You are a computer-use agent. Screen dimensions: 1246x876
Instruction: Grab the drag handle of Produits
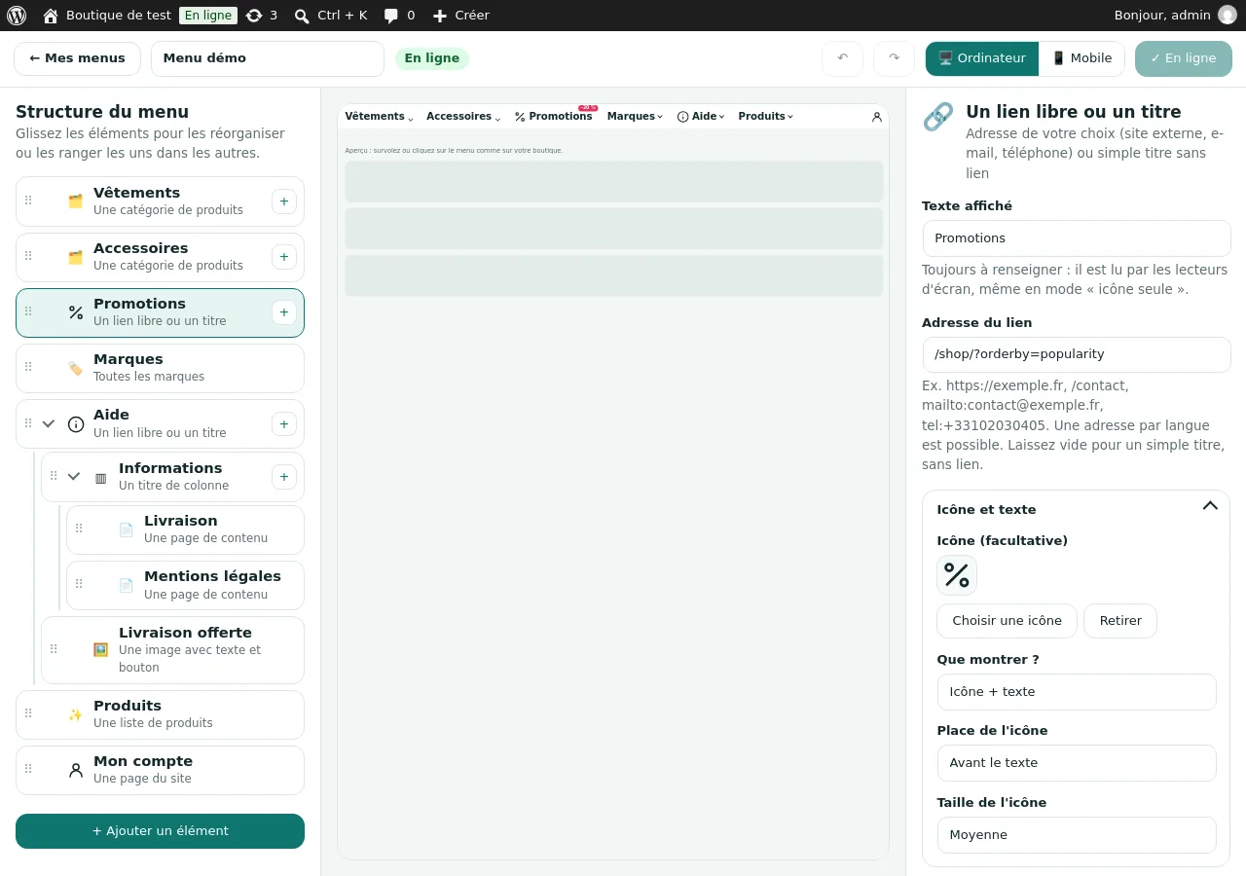[x=28, y=713]
